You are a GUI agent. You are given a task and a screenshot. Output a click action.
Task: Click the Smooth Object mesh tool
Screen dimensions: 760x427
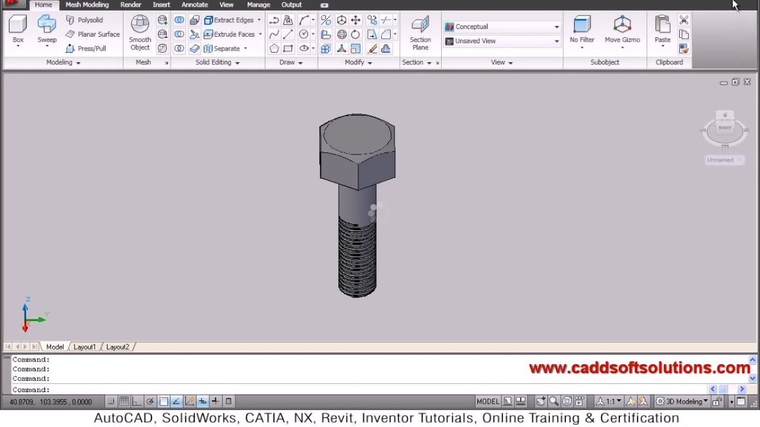click(x=140, y=33)
